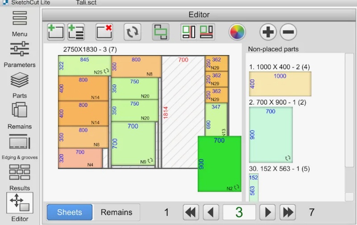
Task: Select the vertical red-bar layout option
Action: [188, 32]
